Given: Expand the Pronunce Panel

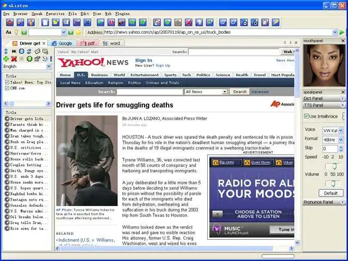Looking at the screenshot, I should coord(343,202).
